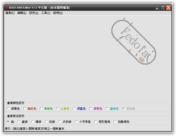Select the 深黑色 brush color

(x=8, y=109)
